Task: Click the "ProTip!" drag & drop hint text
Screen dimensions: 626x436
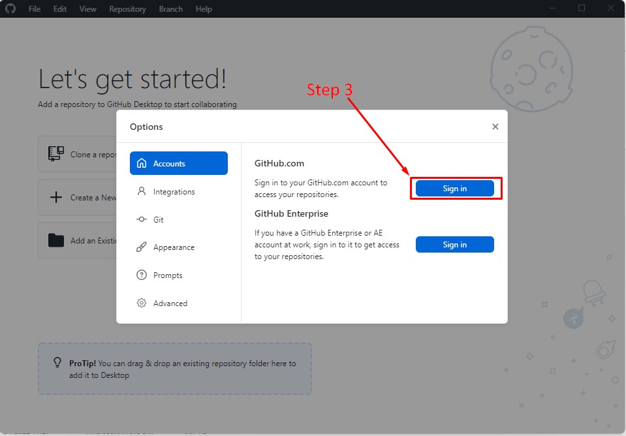Action: click(x=183, y=369)
